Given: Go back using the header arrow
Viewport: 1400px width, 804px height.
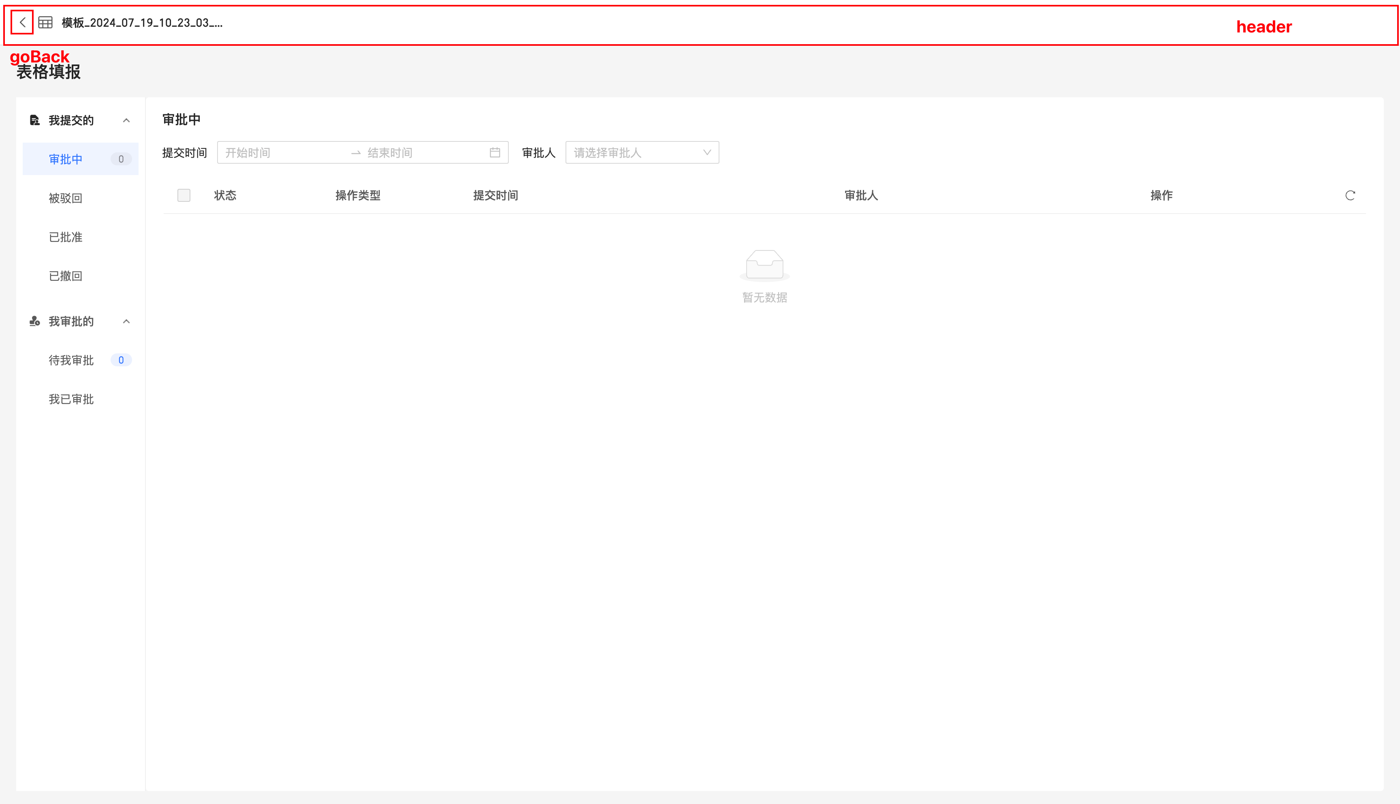Looking at the screenshot, I should tap(22, 23).
